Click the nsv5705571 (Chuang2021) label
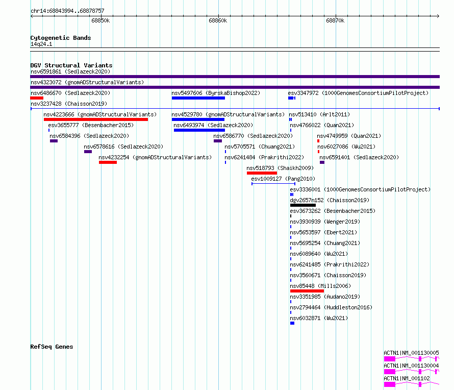The height and width of the screenshot is (390, 454). click(x=260, y=147)
